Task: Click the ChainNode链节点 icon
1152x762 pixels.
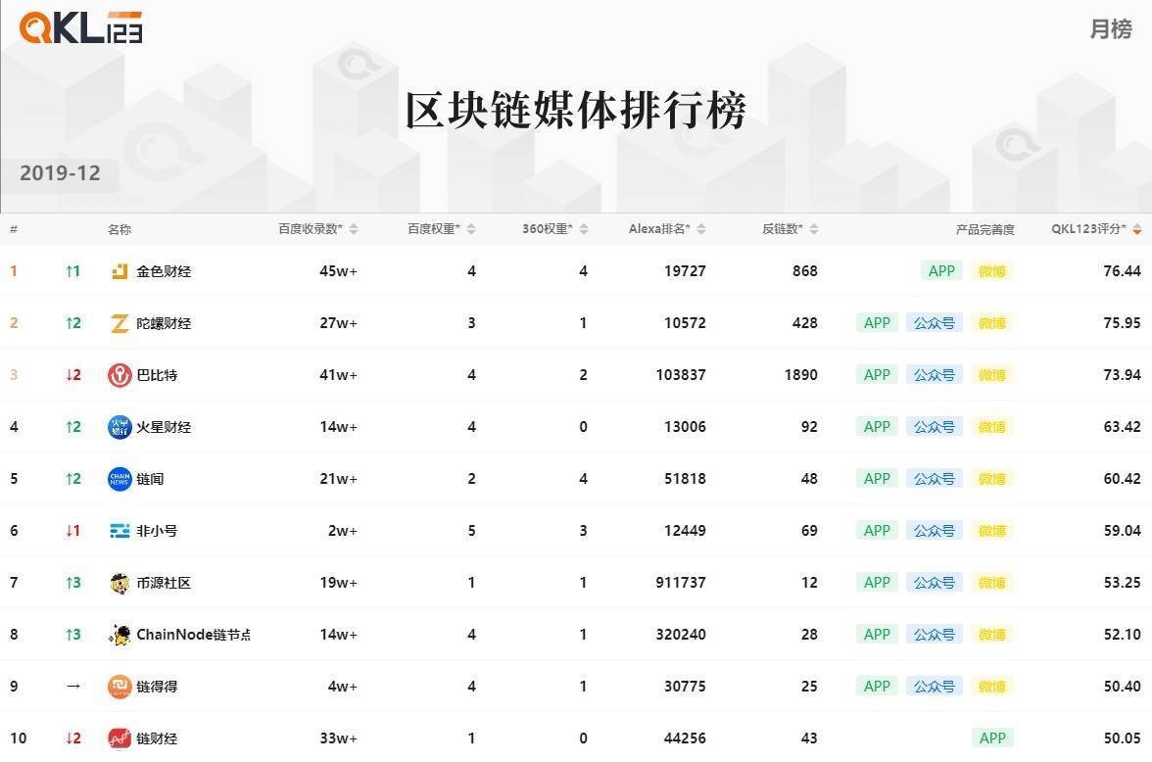Action: [120, 635]
